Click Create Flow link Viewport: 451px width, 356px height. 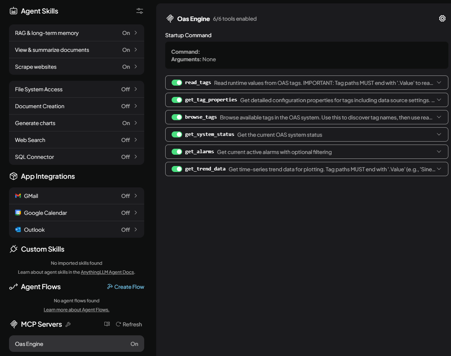coord(125,287)
